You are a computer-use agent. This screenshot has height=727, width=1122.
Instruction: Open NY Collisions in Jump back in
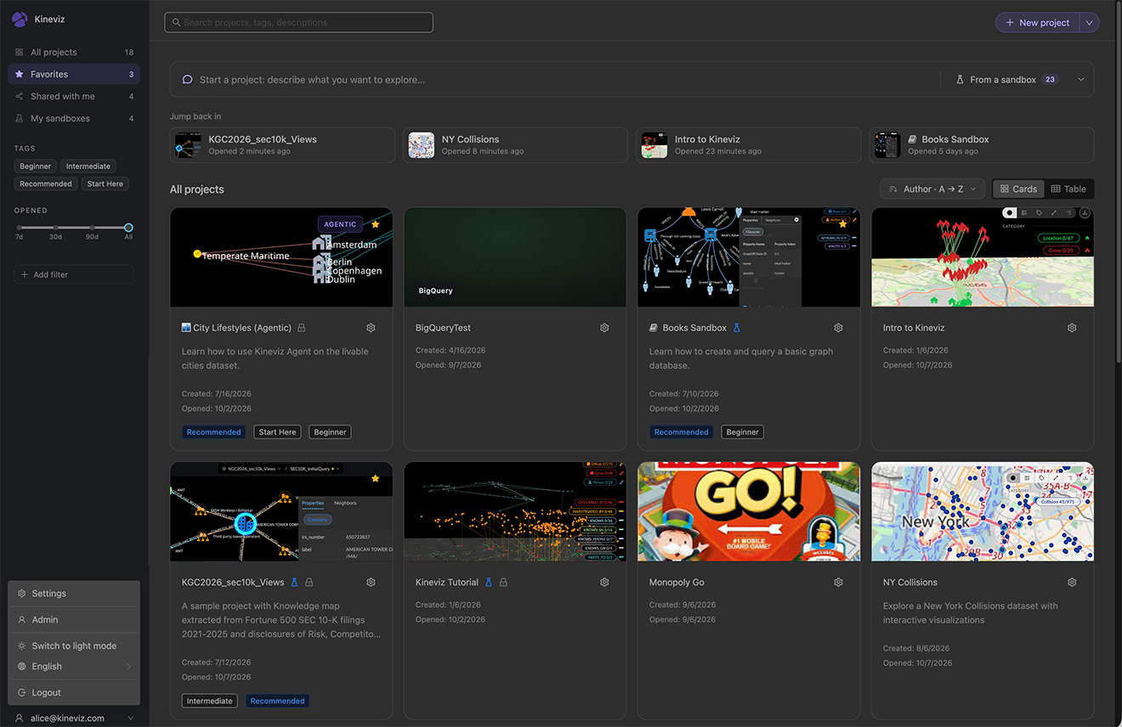(x=515, y=145)
